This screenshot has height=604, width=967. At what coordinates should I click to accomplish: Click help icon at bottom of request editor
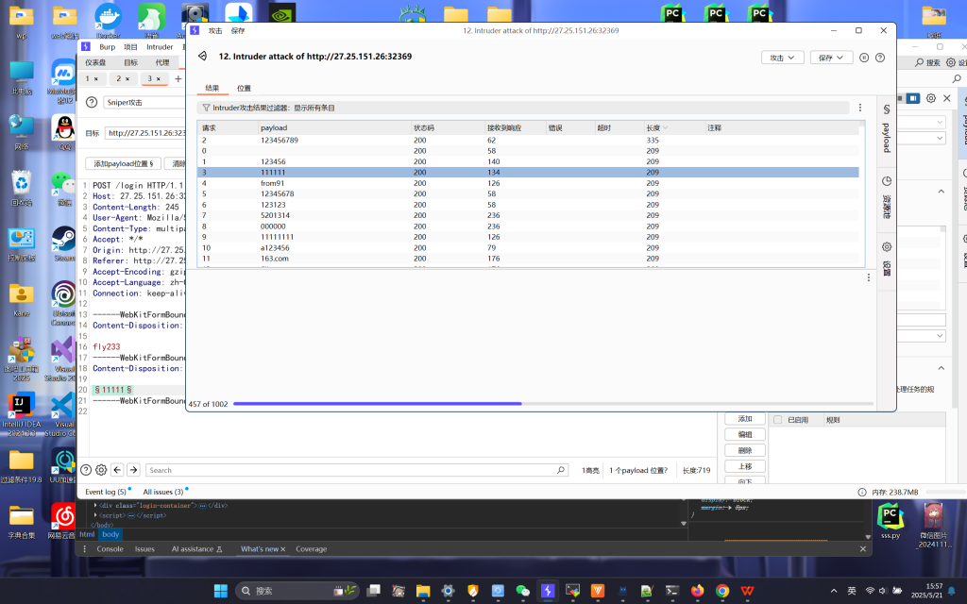click(86, 470)
